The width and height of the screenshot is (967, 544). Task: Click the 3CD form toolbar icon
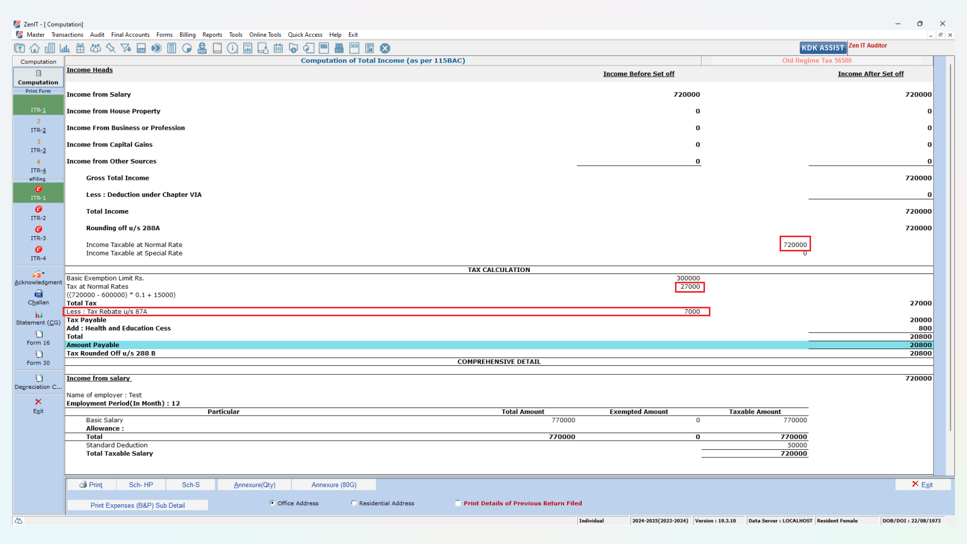click(355, 48)
